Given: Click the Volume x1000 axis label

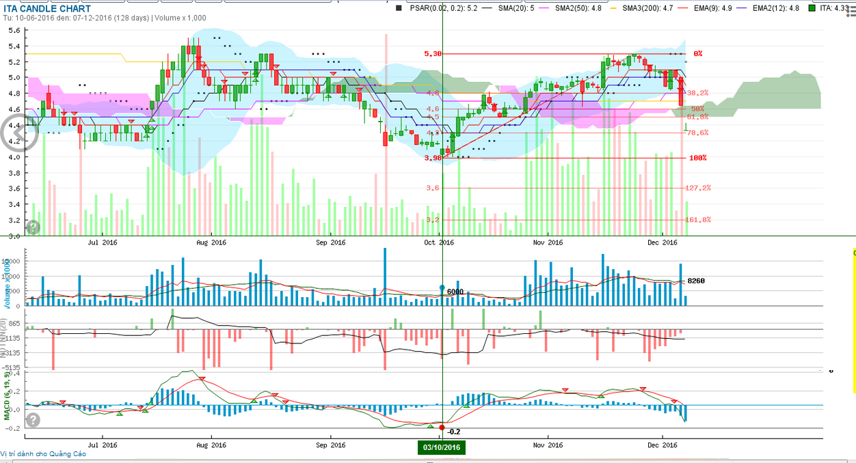Looking at the screenshot, I should [x=8, y=282].
